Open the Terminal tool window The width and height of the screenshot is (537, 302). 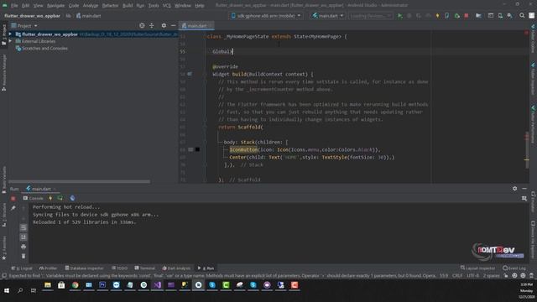coord(145,268)
